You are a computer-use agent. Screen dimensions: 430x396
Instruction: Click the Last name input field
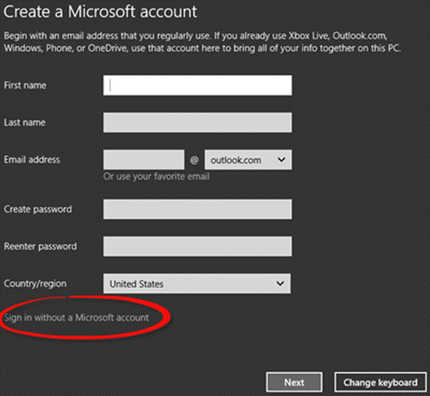click(x=197, y=122)
